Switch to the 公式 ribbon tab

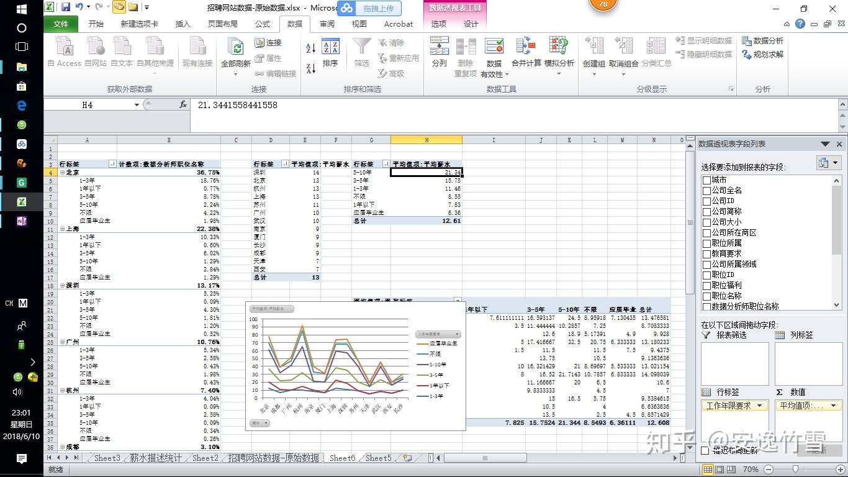pyautogui.click(x=262, y=24)
